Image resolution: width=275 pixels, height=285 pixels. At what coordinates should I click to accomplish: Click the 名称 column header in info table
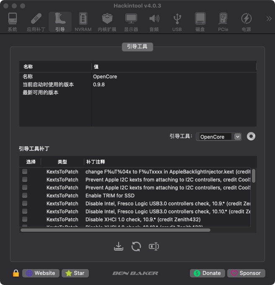coord(55,67)
